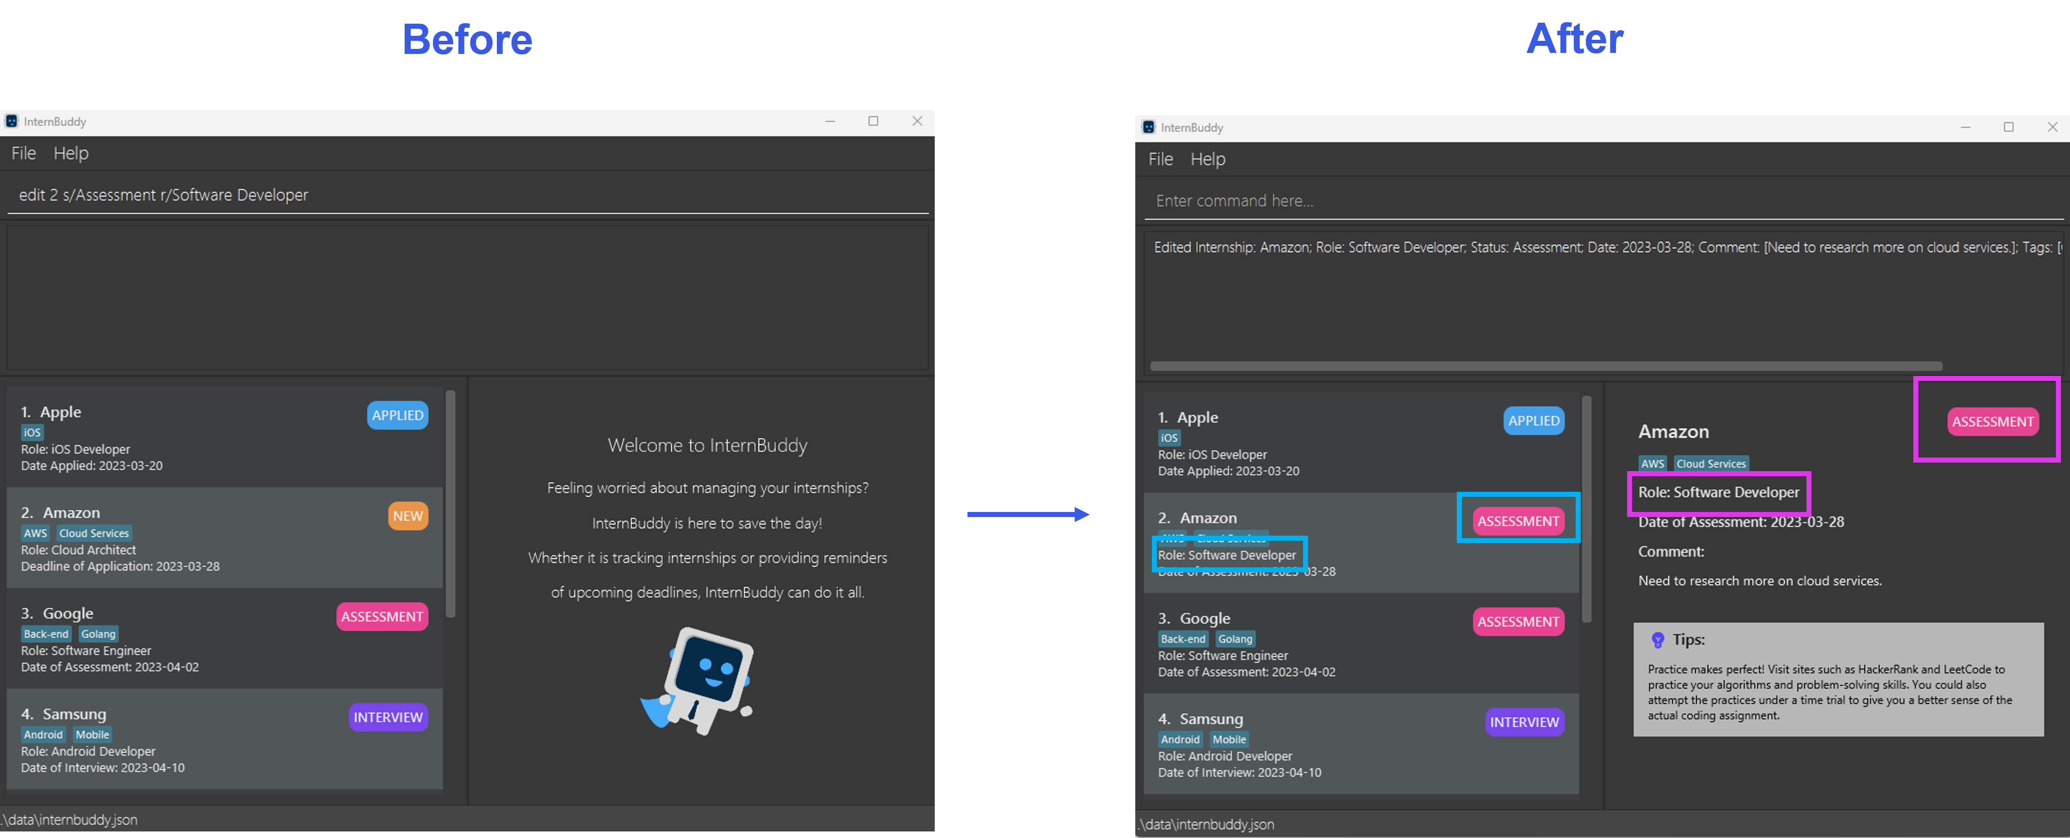Click Android tag in Before window

(x=43, y=734)
